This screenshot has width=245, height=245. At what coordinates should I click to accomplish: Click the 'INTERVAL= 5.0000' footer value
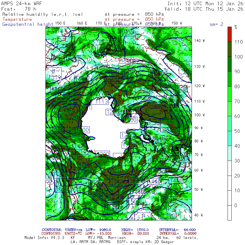pyautogui.click(x=178, y=234)
